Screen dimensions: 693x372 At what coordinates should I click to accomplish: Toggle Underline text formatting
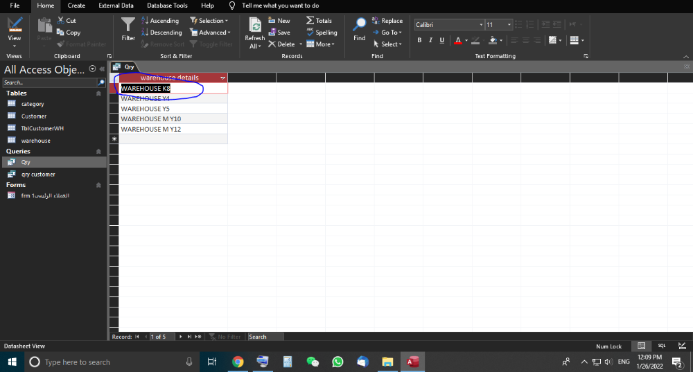(x=442, y=40)
